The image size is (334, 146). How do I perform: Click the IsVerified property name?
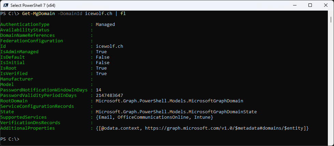[14, 74]
